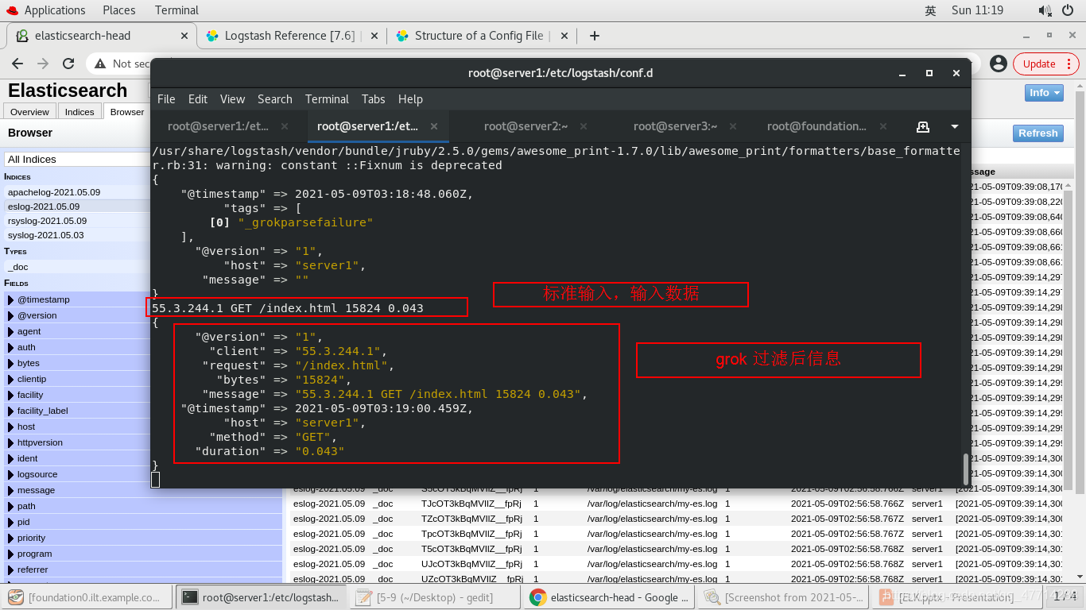Click the Chrome Update button
1086x610 pixels.
click(x=1039, y=64)
